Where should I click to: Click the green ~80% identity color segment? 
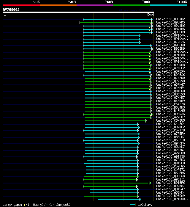click(x=132, y=5)
